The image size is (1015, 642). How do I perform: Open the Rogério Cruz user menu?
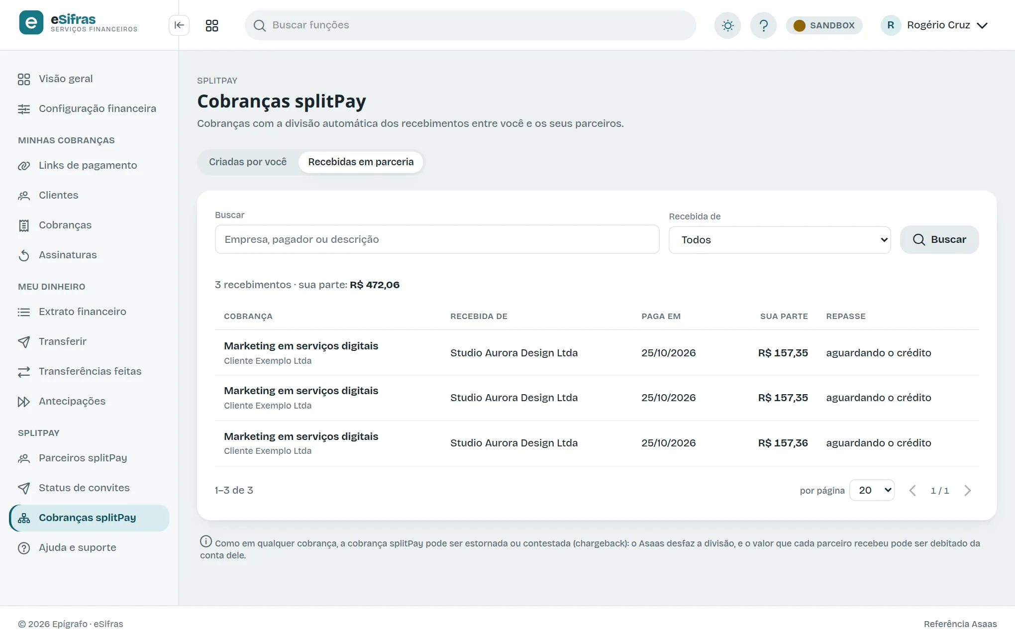point(935,25)
